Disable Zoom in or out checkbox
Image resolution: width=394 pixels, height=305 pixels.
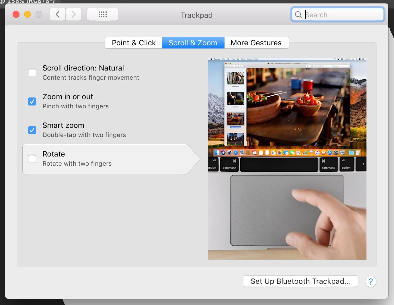click(32, 101)
